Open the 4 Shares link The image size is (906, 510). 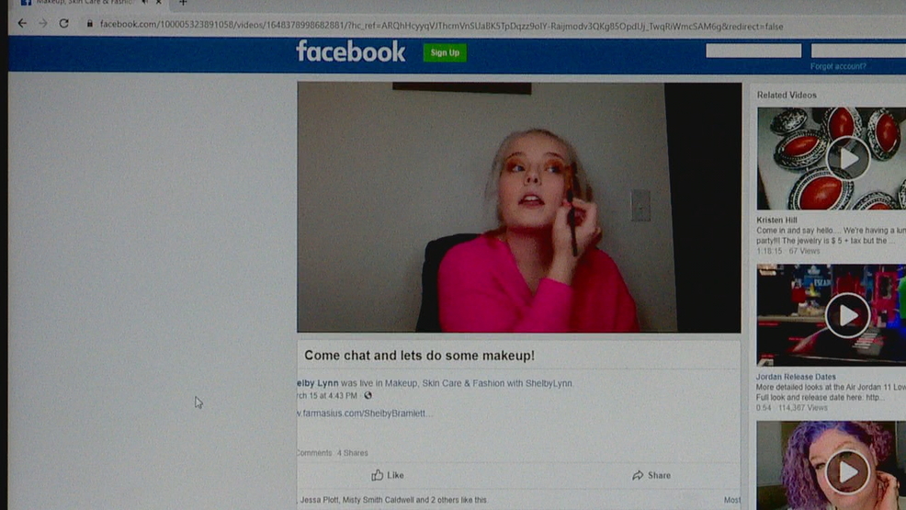(x=353, y=453)
